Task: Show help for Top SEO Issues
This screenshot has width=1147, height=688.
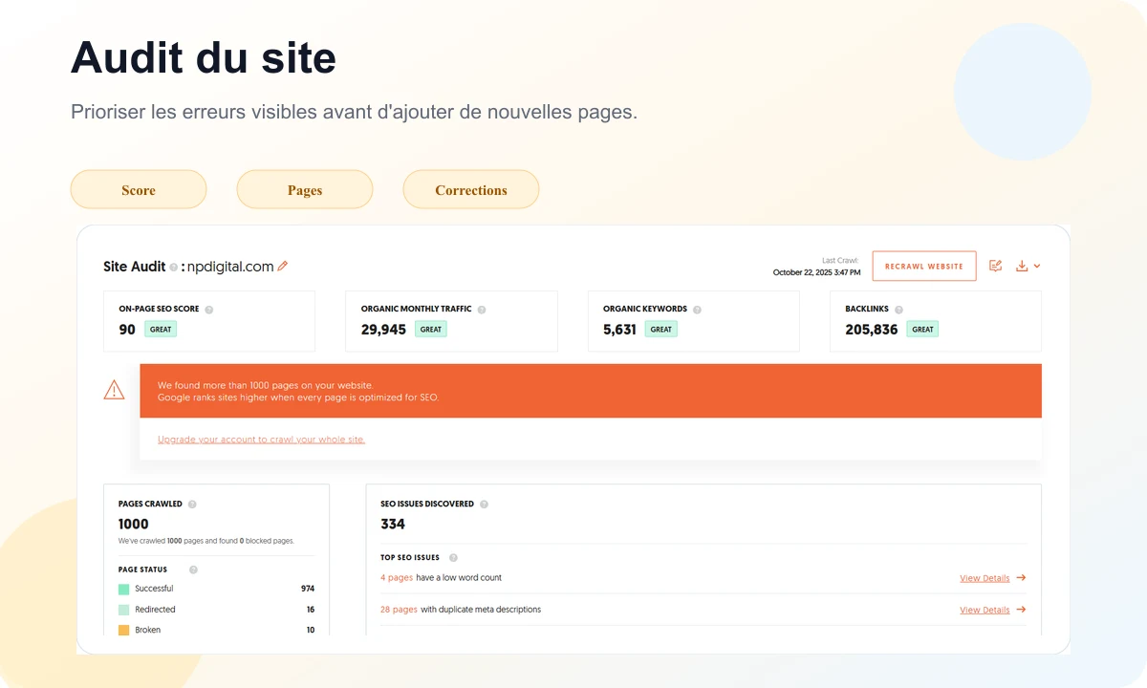Action: [x=453, y=558]
